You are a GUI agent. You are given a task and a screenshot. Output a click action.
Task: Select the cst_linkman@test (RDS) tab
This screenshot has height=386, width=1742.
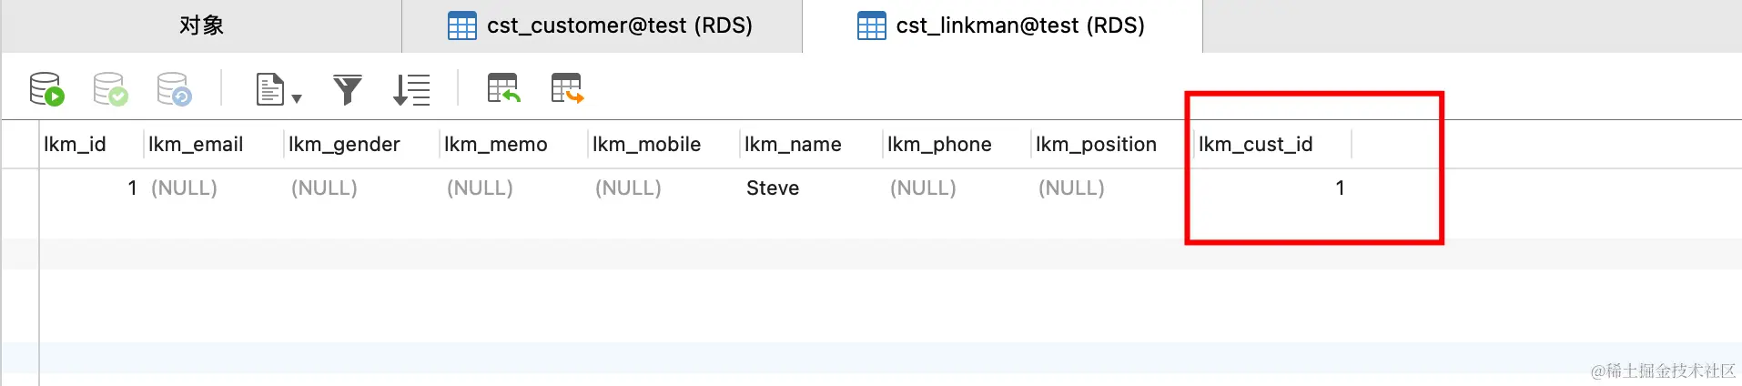[1002, 25]
